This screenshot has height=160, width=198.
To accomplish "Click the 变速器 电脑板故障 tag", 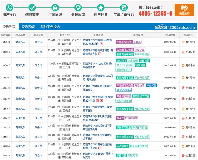I will [127, 118].
